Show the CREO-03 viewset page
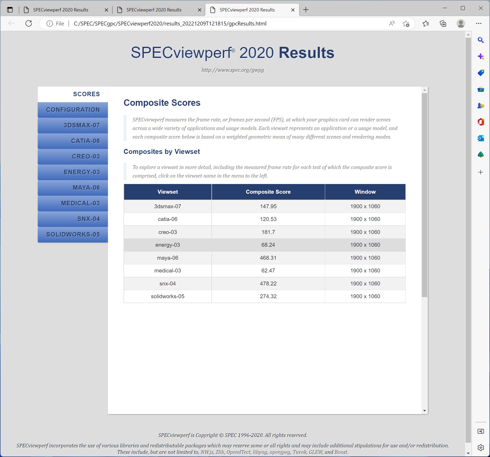 tap(73, 157)
